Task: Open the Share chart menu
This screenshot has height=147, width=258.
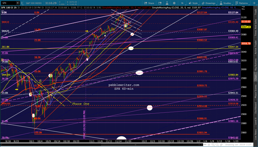Action: 149,3
